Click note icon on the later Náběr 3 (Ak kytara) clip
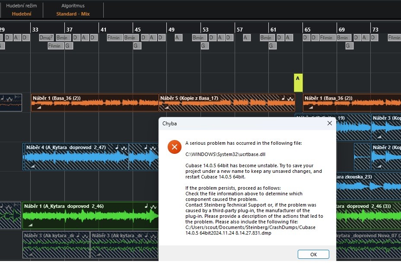Screen dimensions: 401x280 (146, 235)
